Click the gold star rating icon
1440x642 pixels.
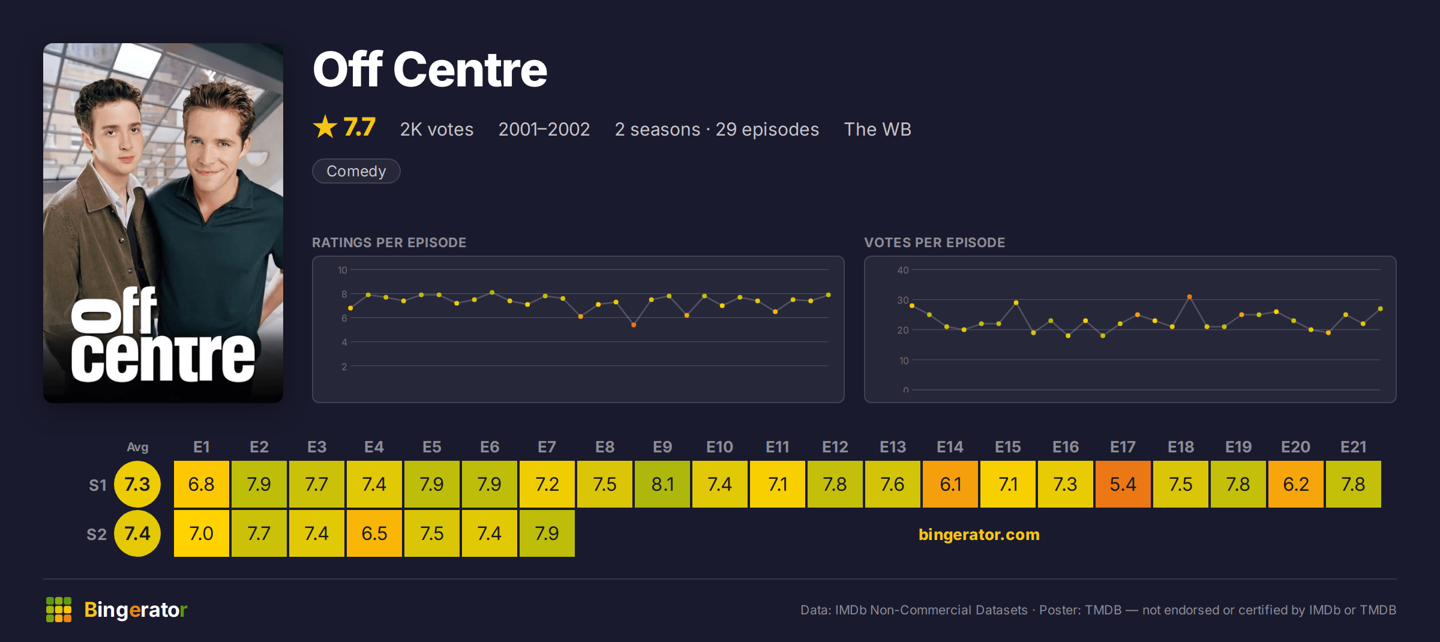point(325,127)
